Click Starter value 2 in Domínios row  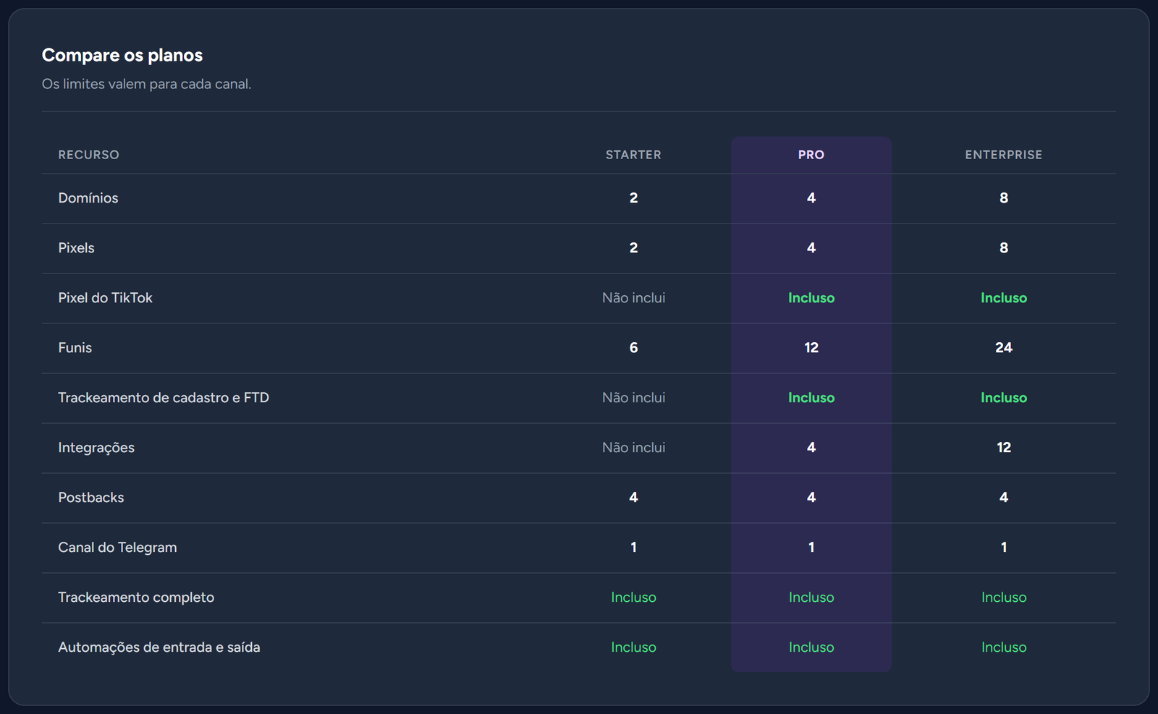click(x=633, y=197)
